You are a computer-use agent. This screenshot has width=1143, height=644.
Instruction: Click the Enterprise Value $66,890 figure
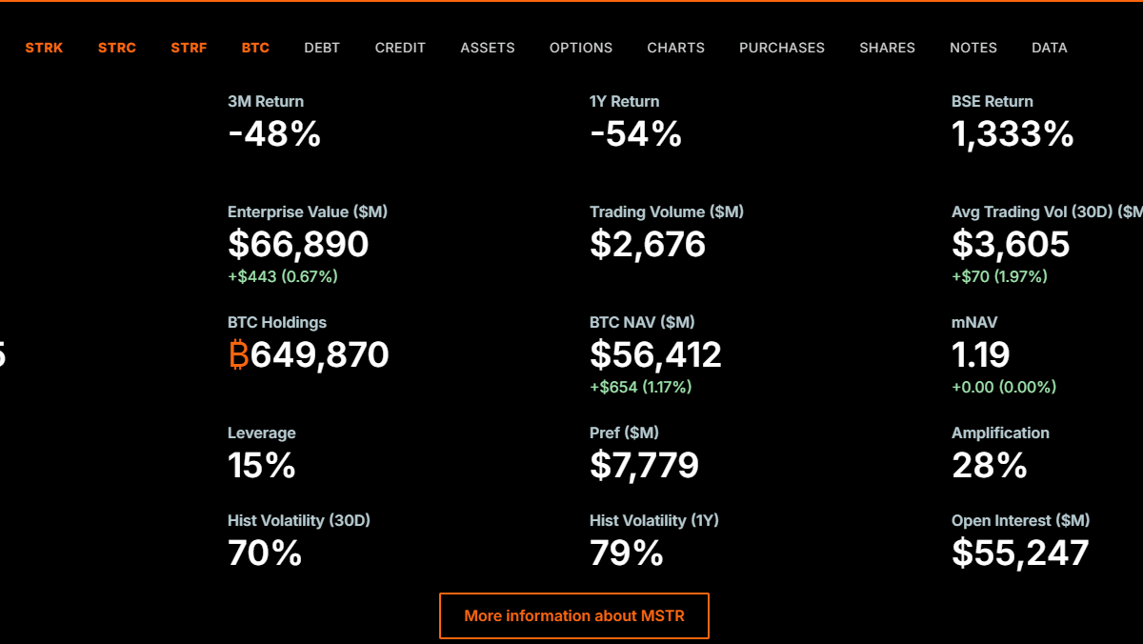point(298,245)
